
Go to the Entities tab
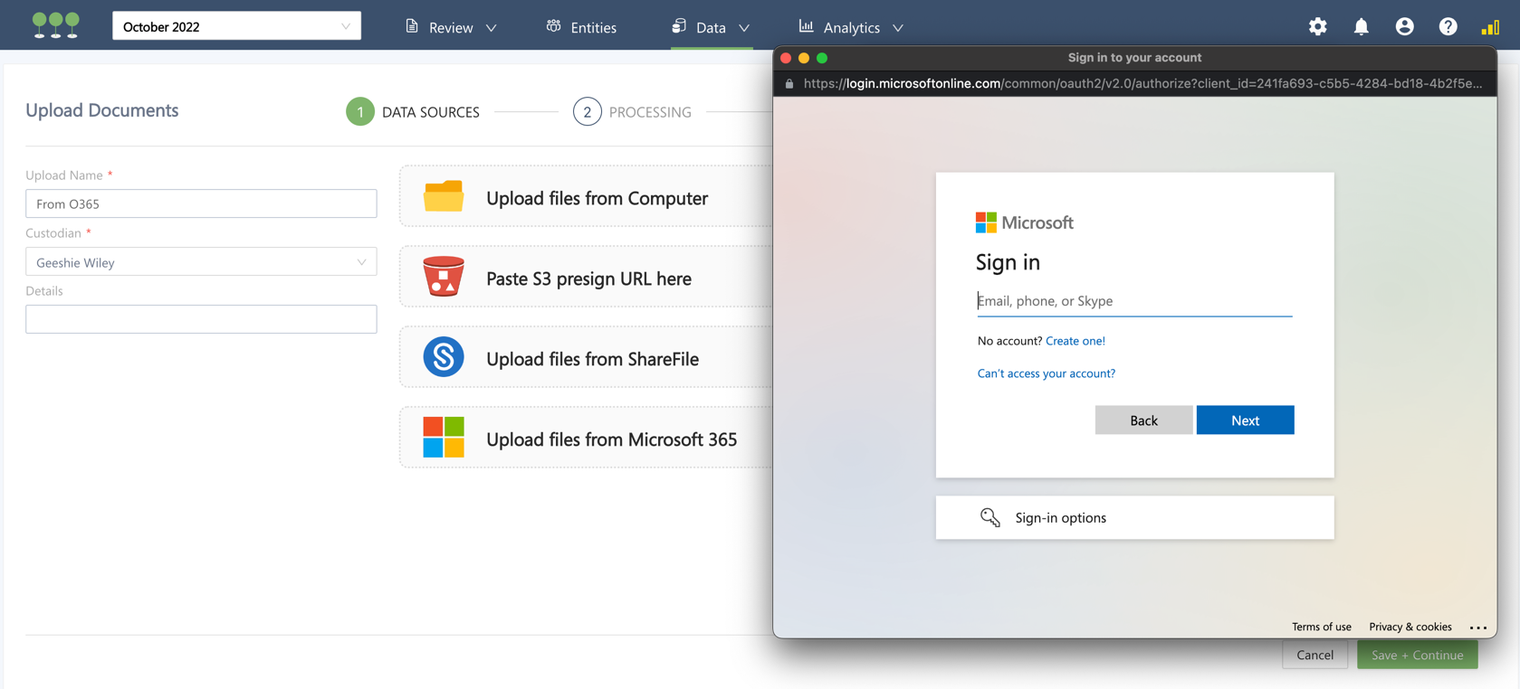582,27
